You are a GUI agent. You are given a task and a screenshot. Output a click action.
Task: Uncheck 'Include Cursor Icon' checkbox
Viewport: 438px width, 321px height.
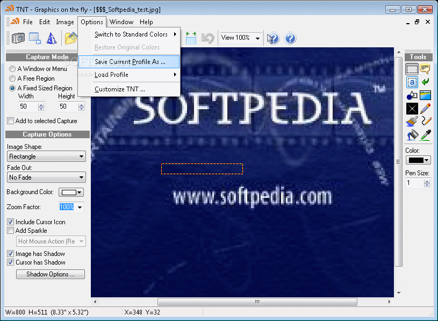pyautogui.click(x=10, y=222)
